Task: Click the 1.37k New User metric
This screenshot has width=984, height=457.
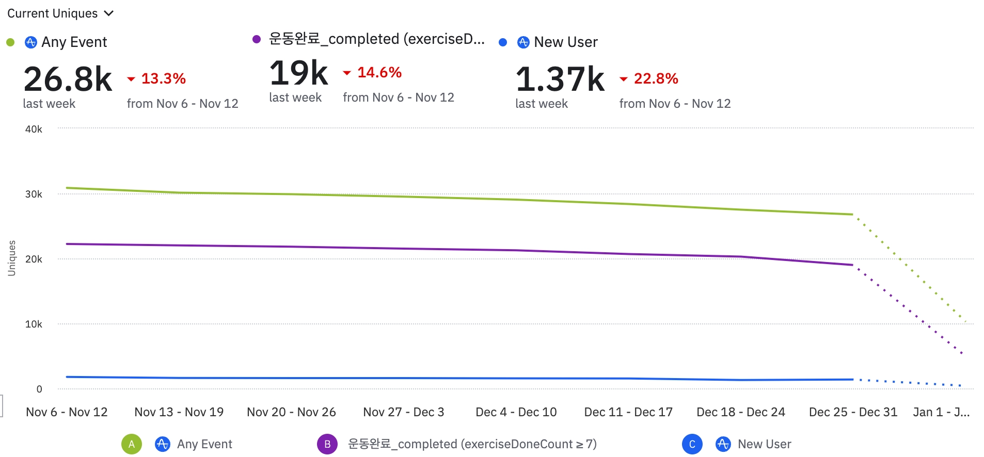Action: click(x=560, y=79)
